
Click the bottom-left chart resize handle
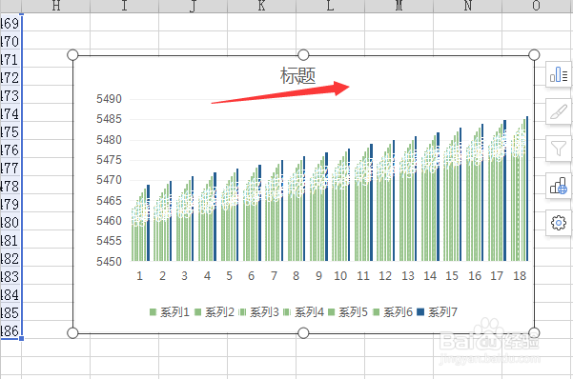pos(72,333)
